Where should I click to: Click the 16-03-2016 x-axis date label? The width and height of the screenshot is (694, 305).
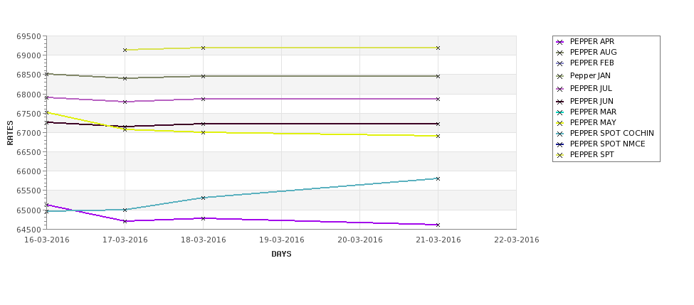click(x=46, y=240)
